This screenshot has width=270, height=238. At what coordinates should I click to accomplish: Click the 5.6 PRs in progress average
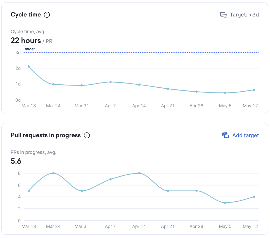[x=16, y=161]
